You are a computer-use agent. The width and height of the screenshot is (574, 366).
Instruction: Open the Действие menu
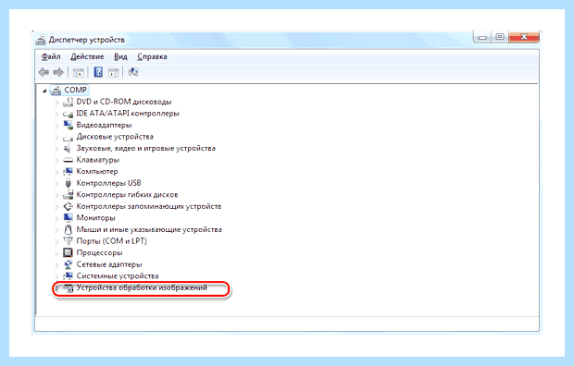87,56
